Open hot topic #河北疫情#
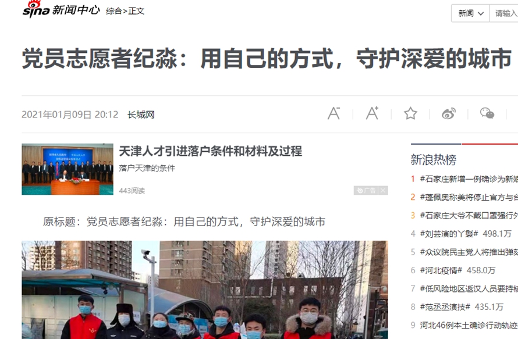Image resolution: width=518 pixels, height=339 pixels. 441,270
